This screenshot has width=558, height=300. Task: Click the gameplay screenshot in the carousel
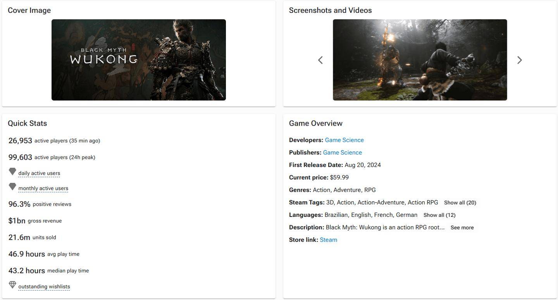tap(420, 60)
